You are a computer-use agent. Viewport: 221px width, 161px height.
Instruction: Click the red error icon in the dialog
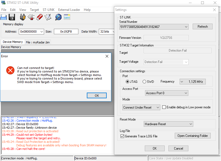(10, 70)
